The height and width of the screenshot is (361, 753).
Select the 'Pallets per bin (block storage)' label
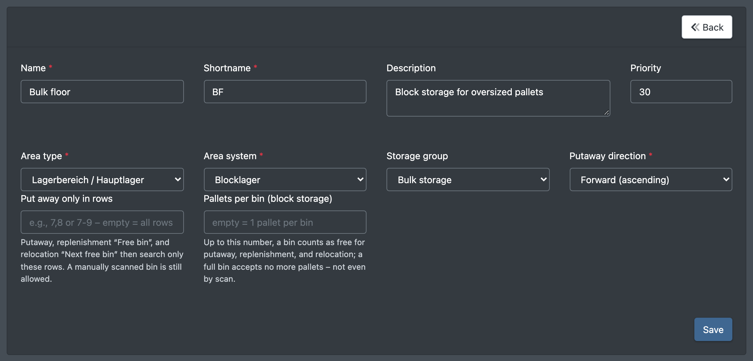tap(268, 198)
